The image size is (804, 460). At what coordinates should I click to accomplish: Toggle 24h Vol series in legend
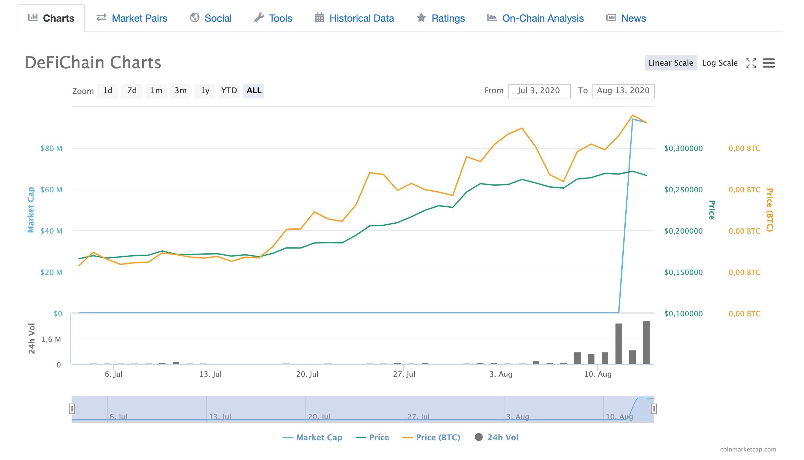(497, 437)
